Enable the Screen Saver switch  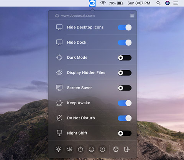coord(125,88)
